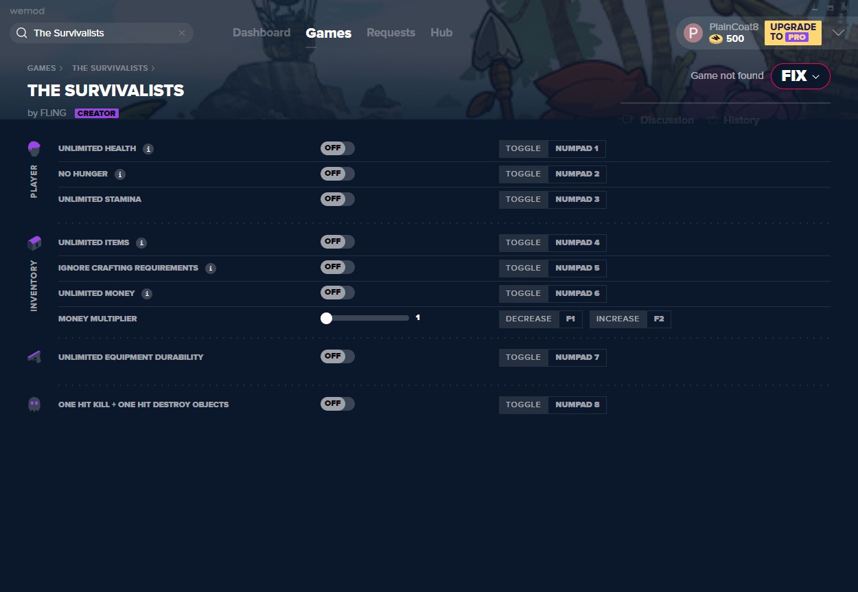Screen dimensions: 858x592
Task: Click the Money Multiplier slider handle
Action: click(327, 318)
